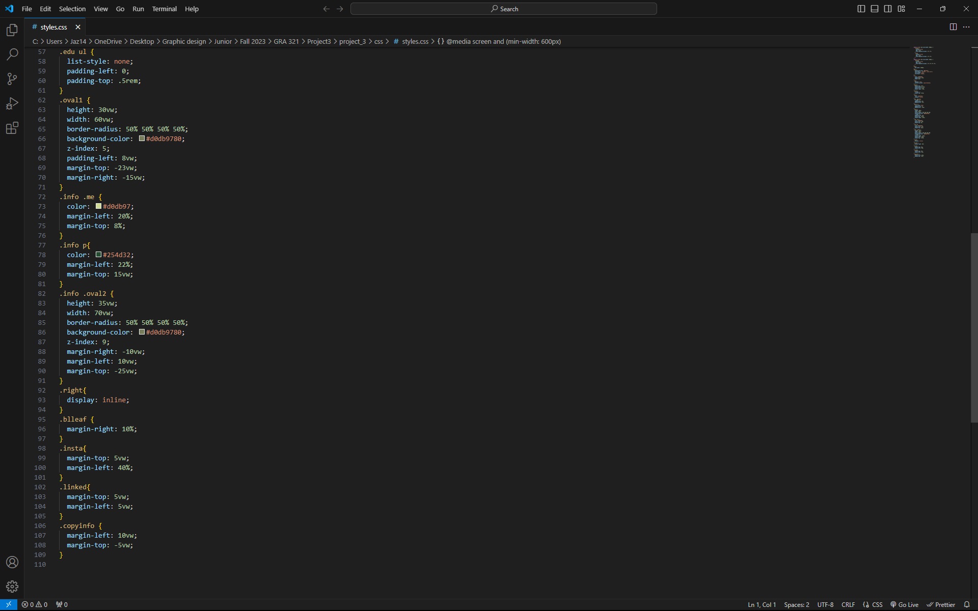Toggle the bottom panel layout button
Screen dimensions: 978x611
click(875, 9)
